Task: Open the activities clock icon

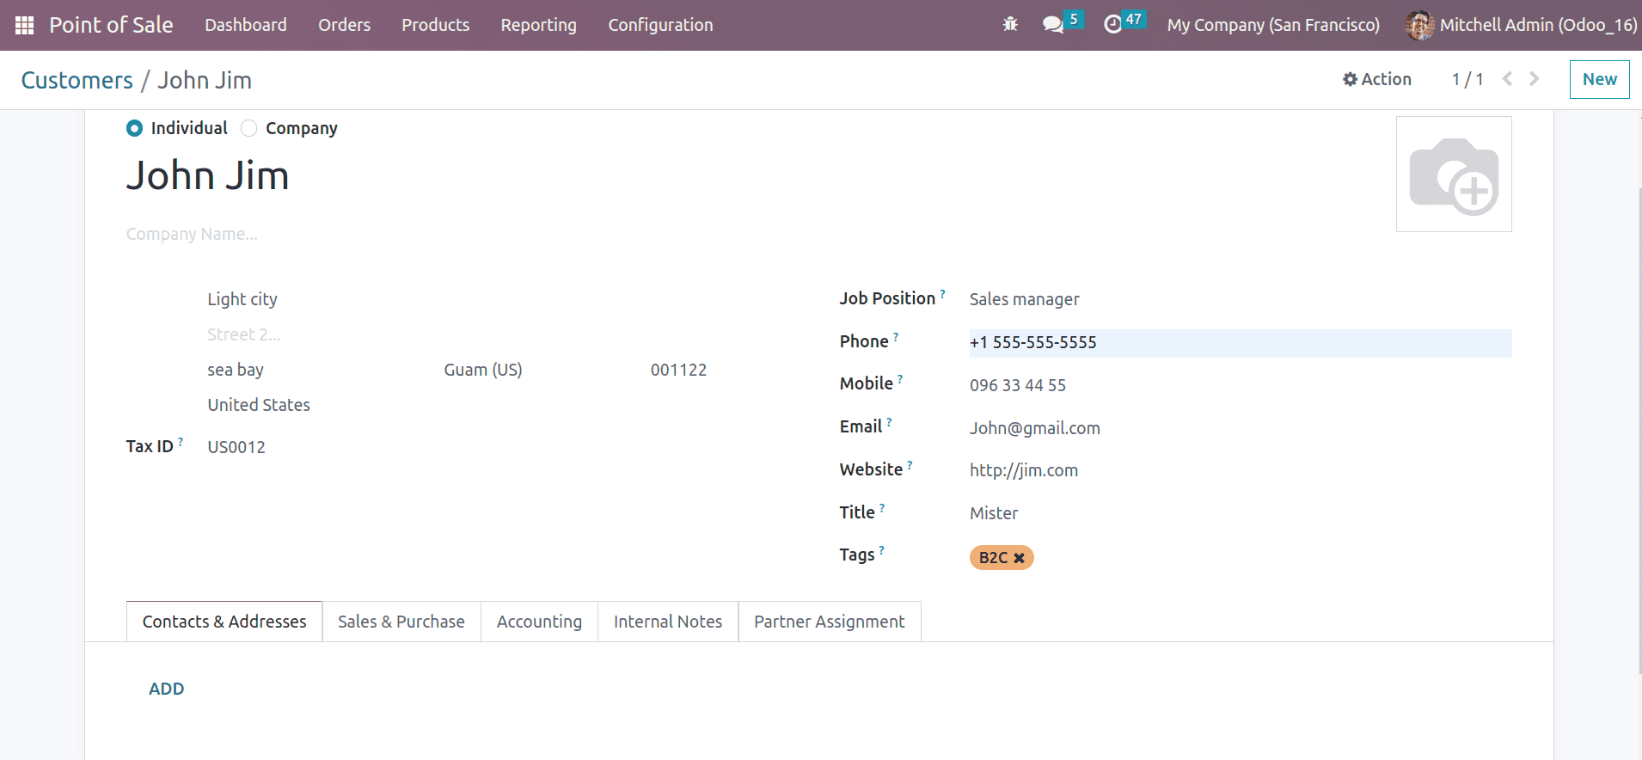Action: click(1113, 24)
